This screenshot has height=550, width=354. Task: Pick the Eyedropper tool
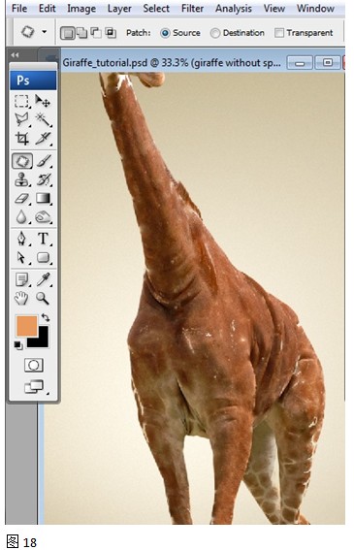[43, 279]
